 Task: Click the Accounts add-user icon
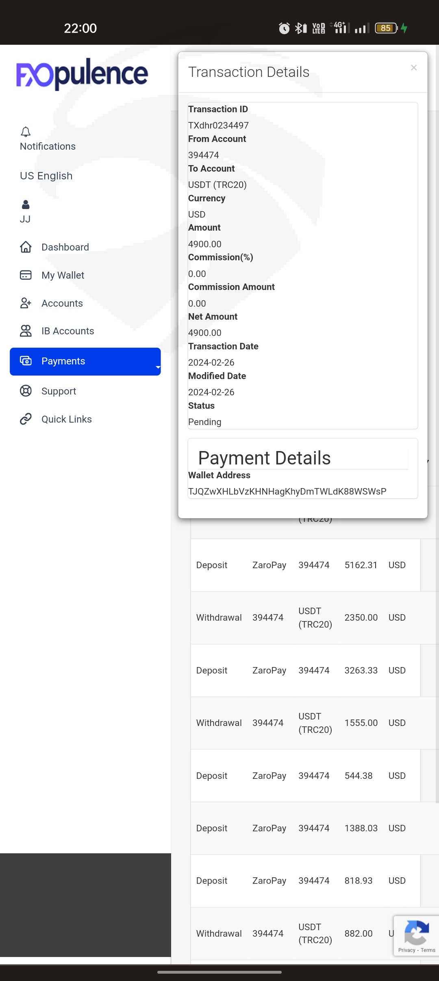(x=26, y=303)
